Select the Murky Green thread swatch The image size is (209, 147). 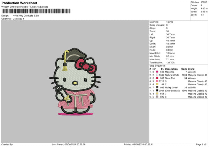point(157,87)
